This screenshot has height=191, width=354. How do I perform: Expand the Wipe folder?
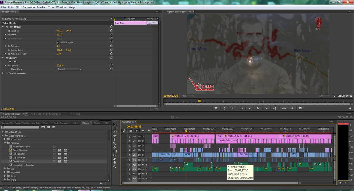[5, 180]
